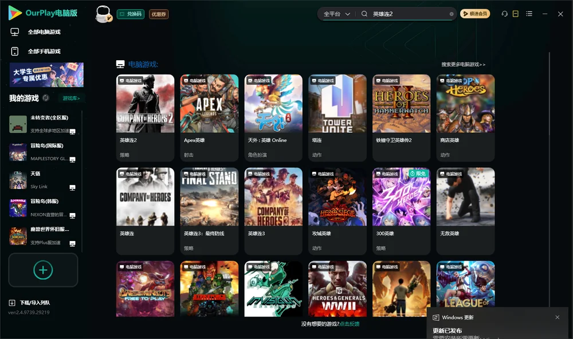Open the 300英雄 game card
This screenshot has height=339, width=573.
(x=401, y=211)
